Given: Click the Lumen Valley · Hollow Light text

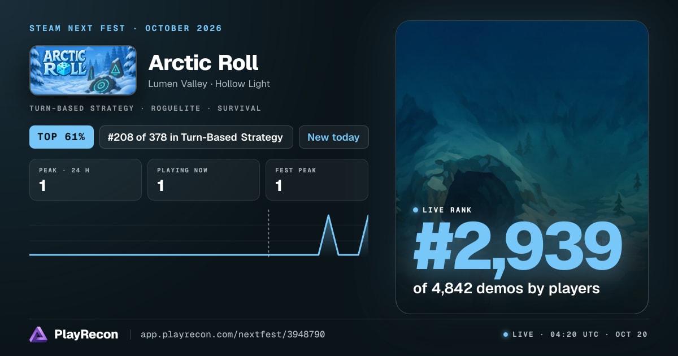Looking at the screenshot, I should click(209, 84).
